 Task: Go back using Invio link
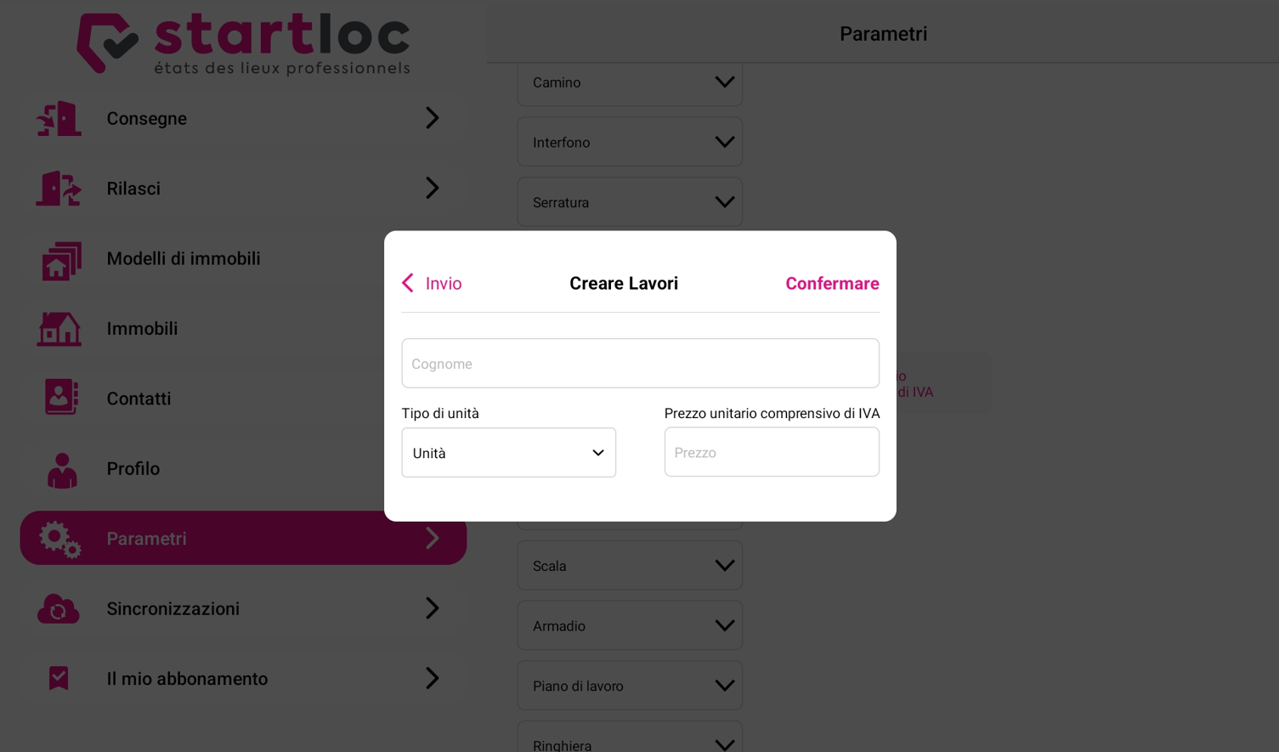[x=432, y=284]
